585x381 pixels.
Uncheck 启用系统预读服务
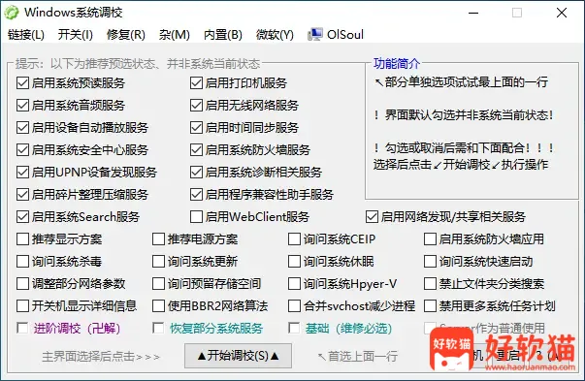click(22, 82)
